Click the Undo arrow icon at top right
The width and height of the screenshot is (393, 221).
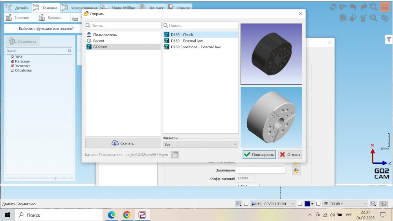click(353, 7)
